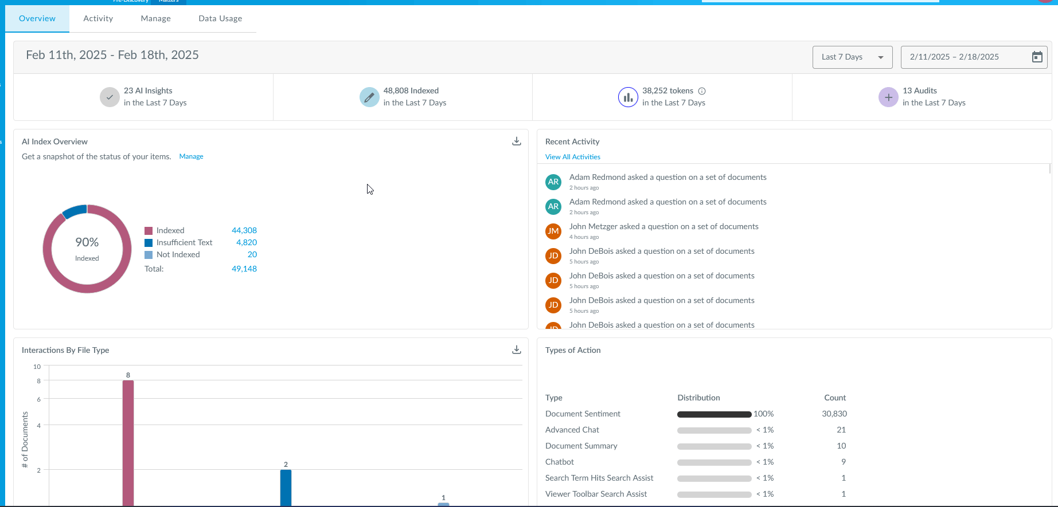Click the Recent Activity scrollbar
The width and height of the screenshot is (1058, 507).
pos(1050,169)
